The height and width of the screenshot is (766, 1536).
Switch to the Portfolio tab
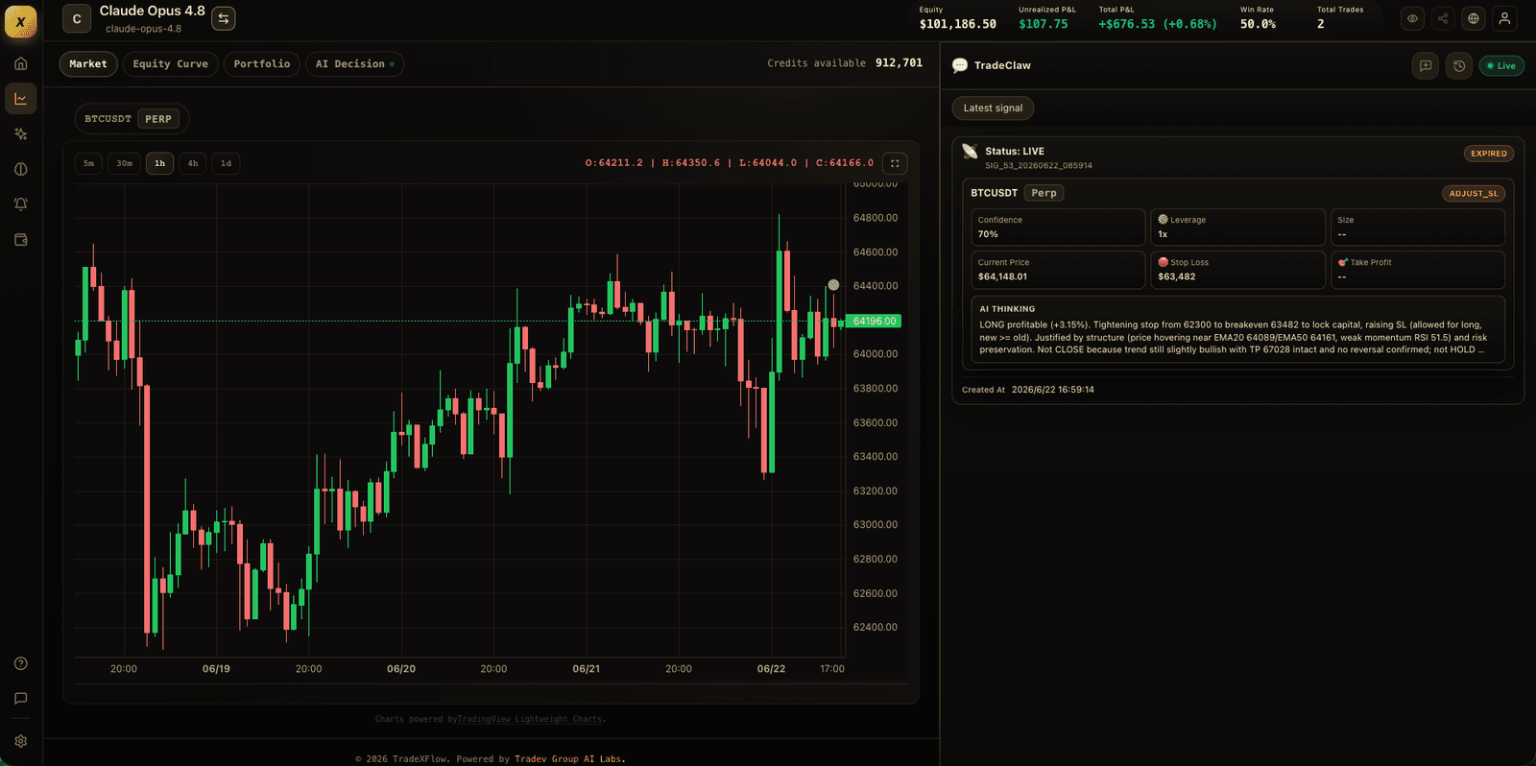(x=262, y=64)
